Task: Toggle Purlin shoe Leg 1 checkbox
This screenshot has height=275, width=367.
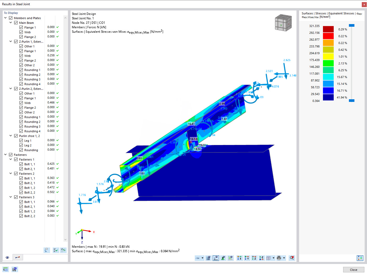Action: pyautogui.click(x=21, y=141)
